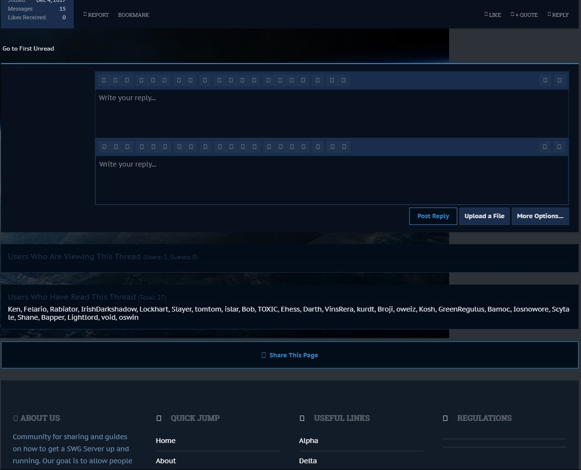This screenshot has width=581, height=470.
Task: Open user 'Lockhart' in readers list
Action: 154,309
